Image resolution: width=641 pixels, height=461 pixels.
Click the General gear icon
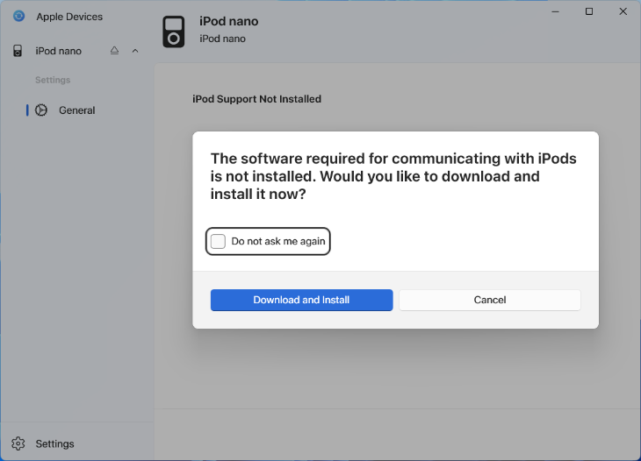click(x=41, y=110)
